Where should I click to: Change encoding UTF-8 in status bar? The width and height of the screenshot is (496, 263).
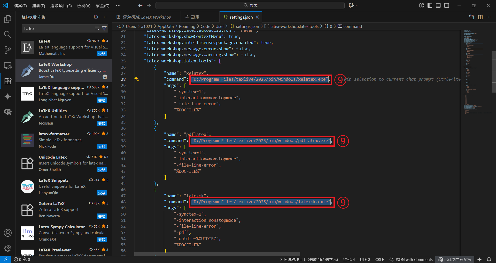pyautogui.click(x=365, y=259)
